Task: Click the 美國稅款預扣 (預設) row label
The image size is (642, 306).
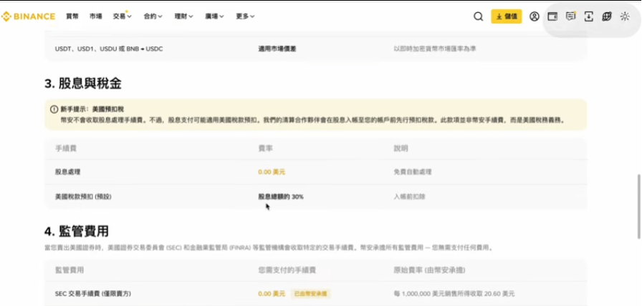Action: click(83, 197)
